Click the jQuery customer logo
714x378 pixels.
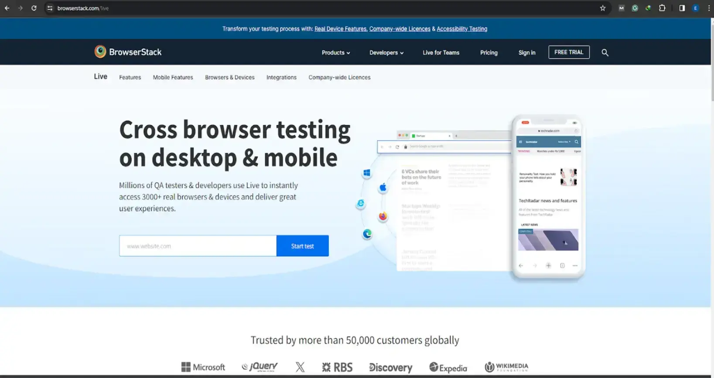pyautogui.click(x=260, y=367)
